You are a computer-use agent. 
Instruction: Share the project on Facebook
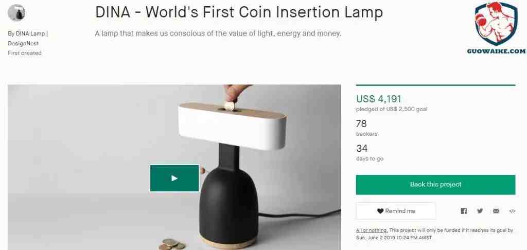pyautogui.click(x=464, y=211)
